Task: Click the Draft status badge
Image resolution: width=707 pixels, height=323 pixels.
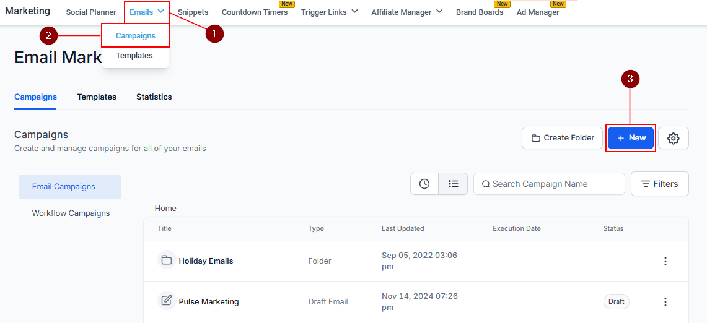Action: point(617,302)
